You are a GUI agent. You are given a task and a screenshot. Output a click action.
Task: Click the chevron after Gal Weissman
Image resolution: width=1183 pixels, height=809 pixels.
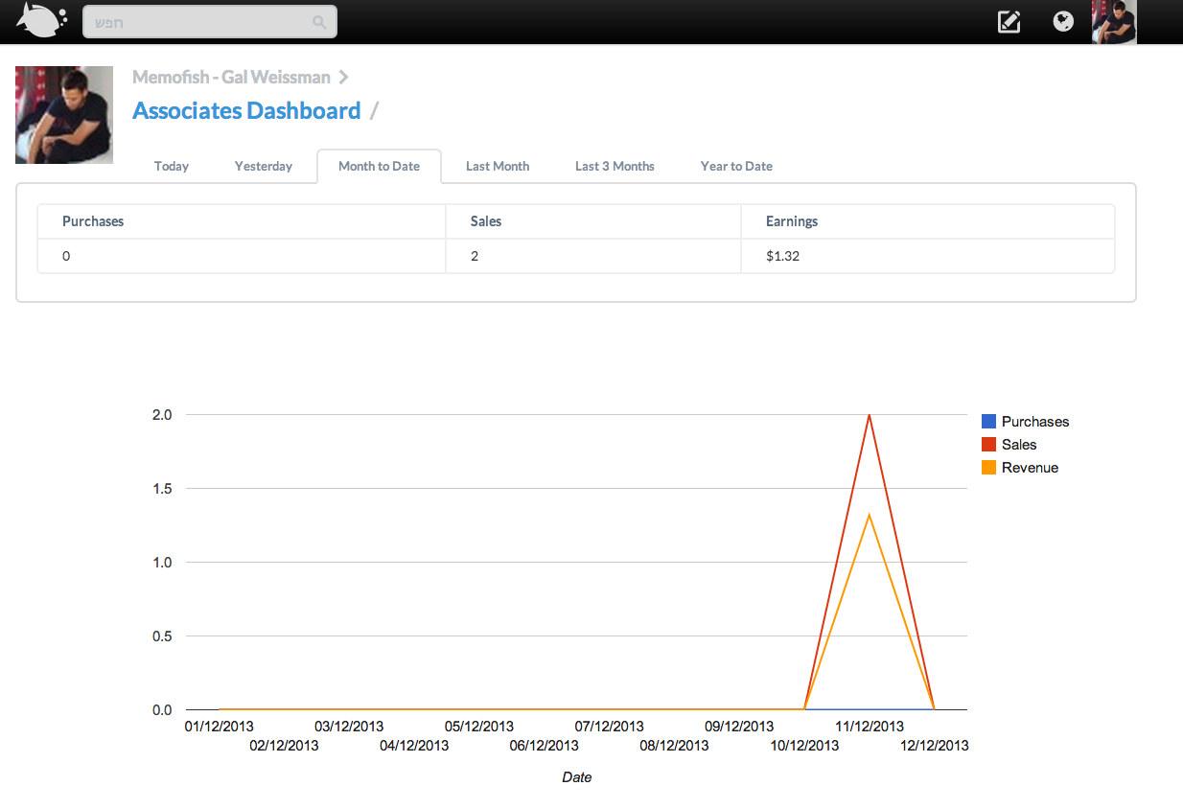[x=343, y=78]
